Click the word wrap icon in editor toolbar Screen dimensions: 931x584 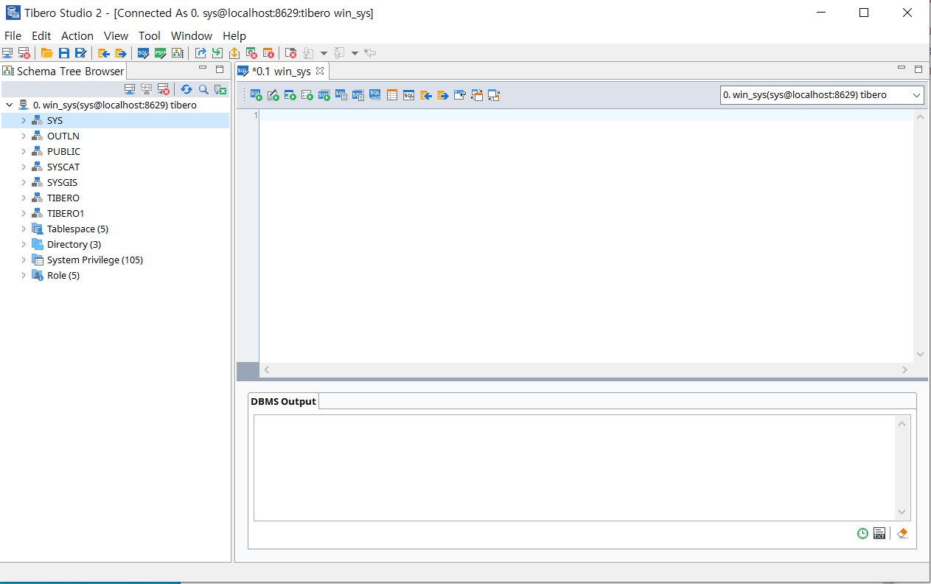click(x=459, y=95)
